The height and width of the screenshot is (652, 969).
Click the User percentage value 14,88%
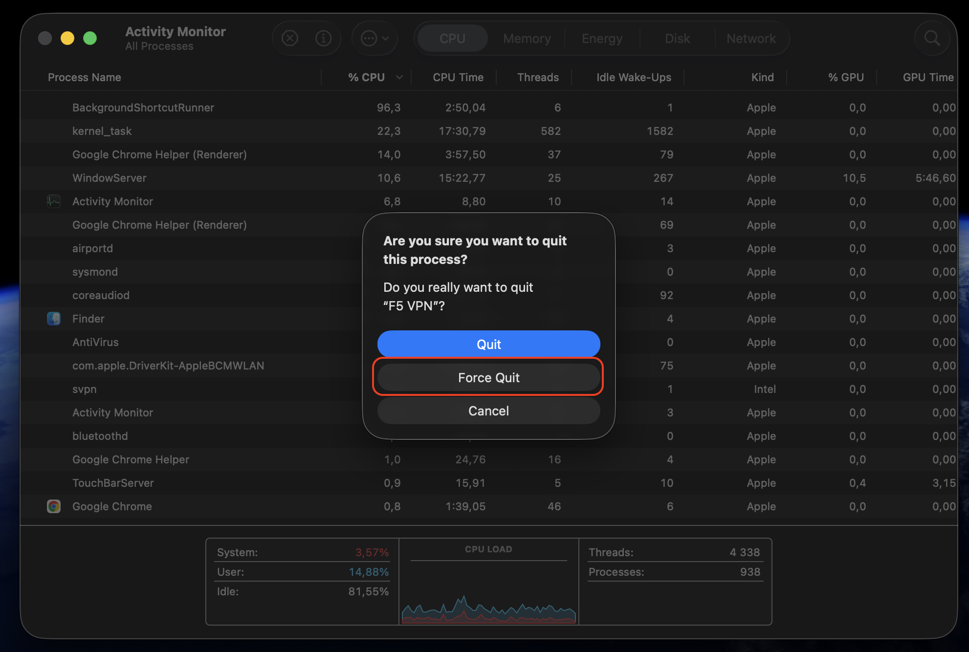(x=369, y=572)
